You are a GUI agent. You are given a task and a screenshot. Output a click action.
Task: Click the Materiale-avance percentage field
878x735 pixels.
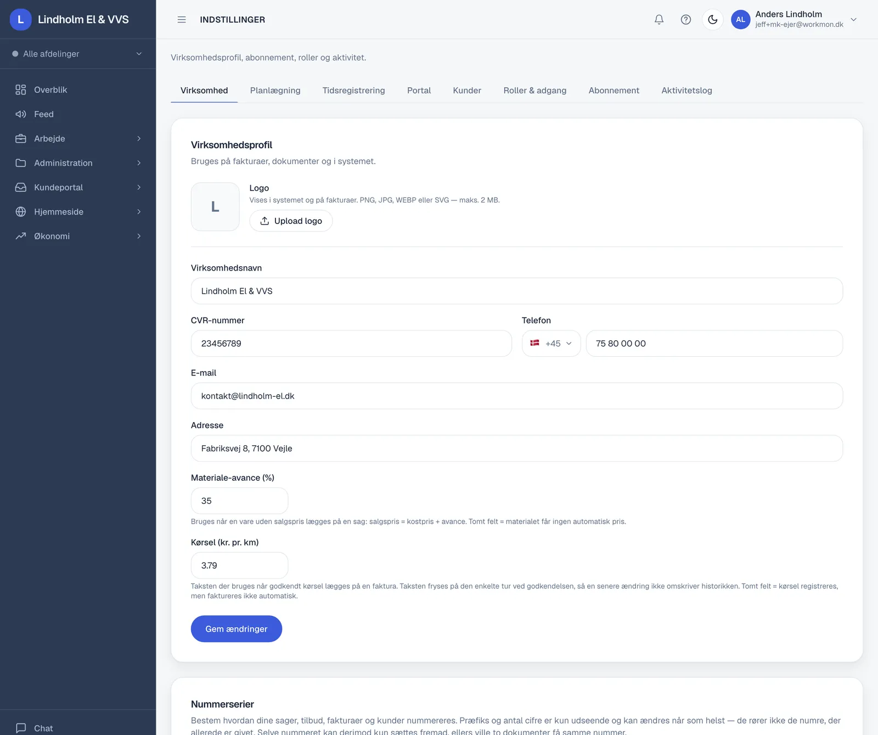239,501
